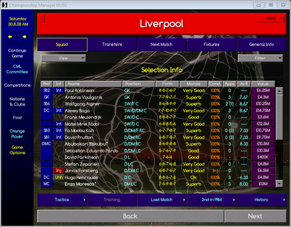This screenshot has width=291, height=227.
Task: Expand the 2nd in PRM menu button
Action: pos(212,200)
